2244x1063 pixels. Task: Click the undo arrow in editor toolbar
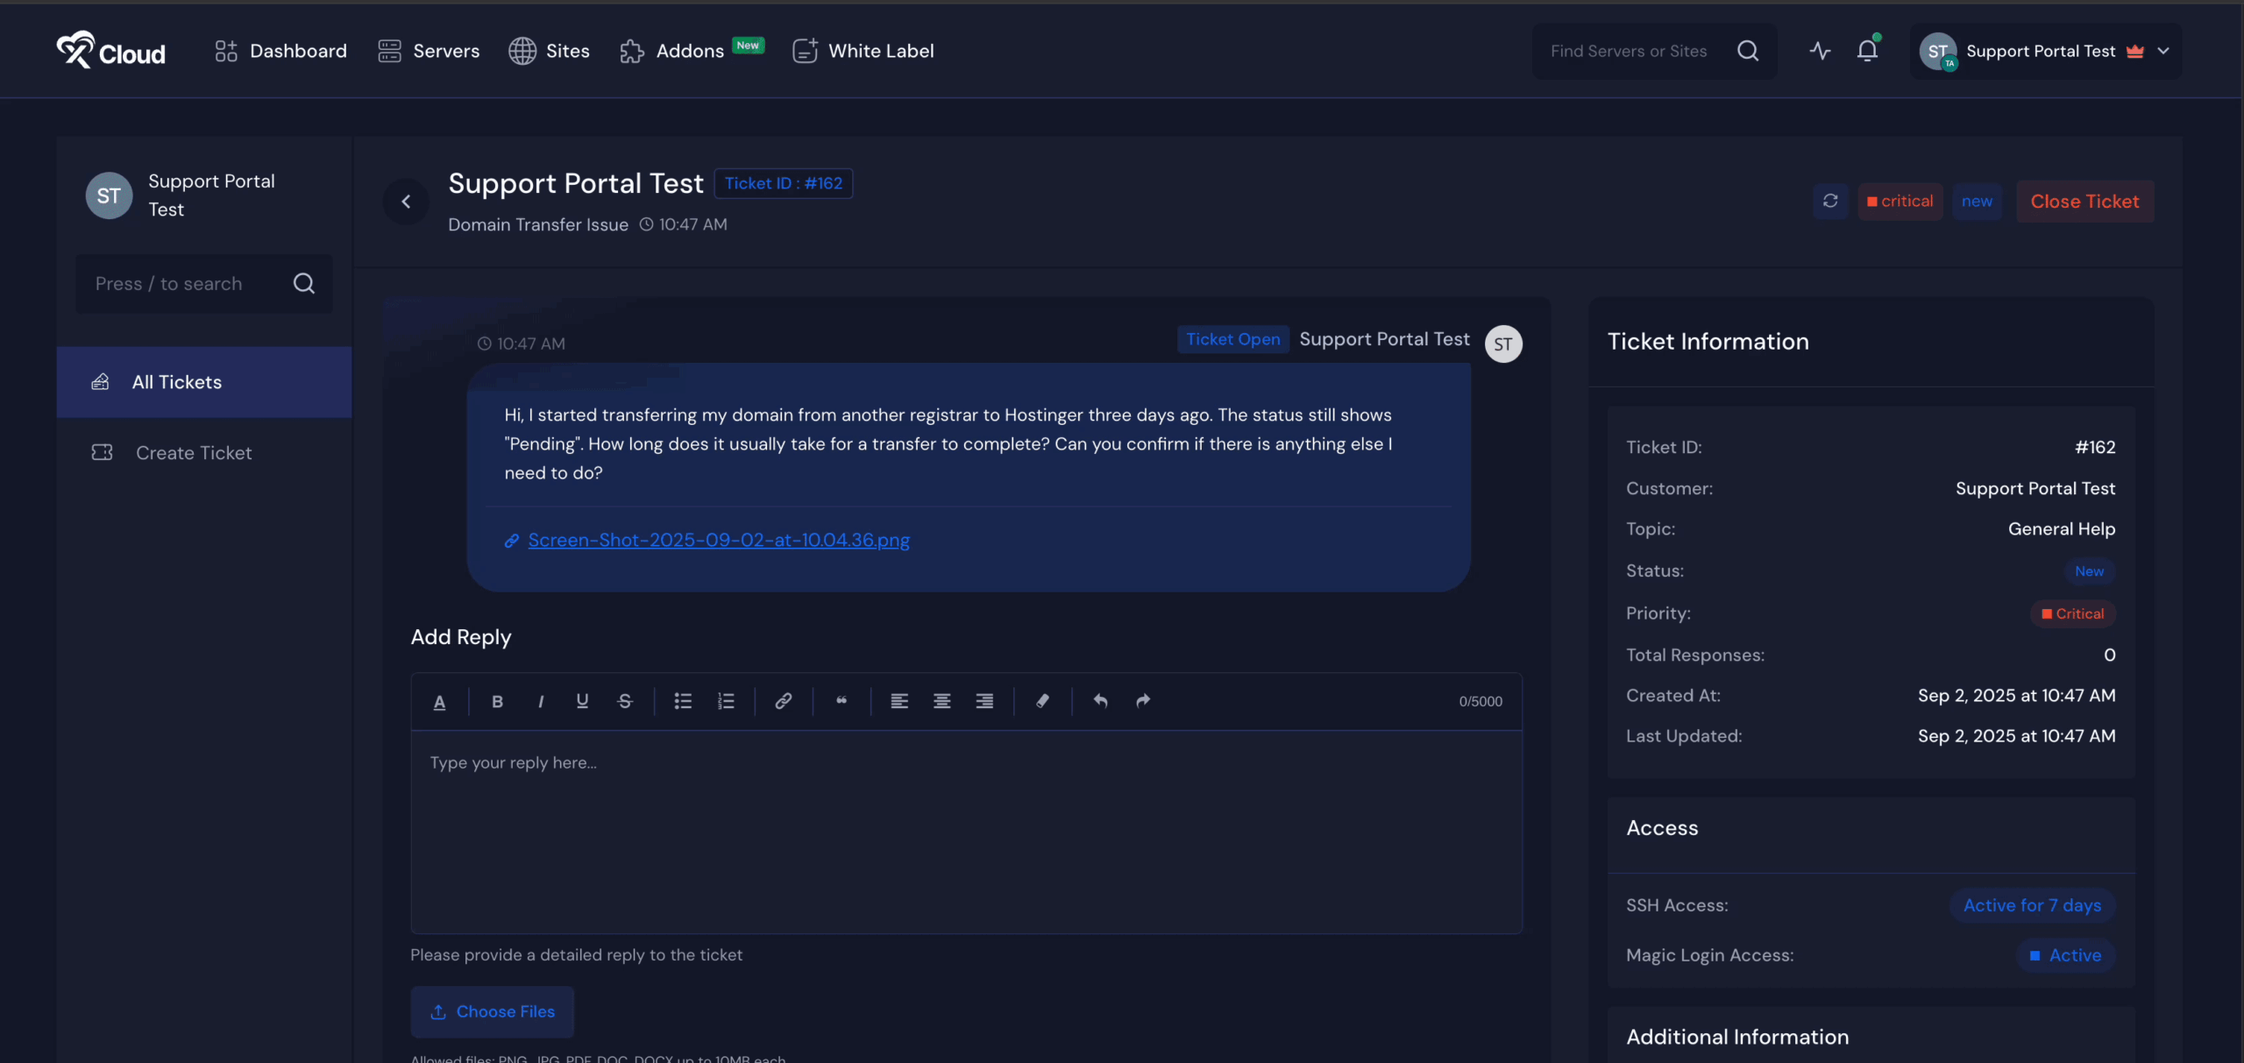pyautogui.click(x=1100, y=701)
